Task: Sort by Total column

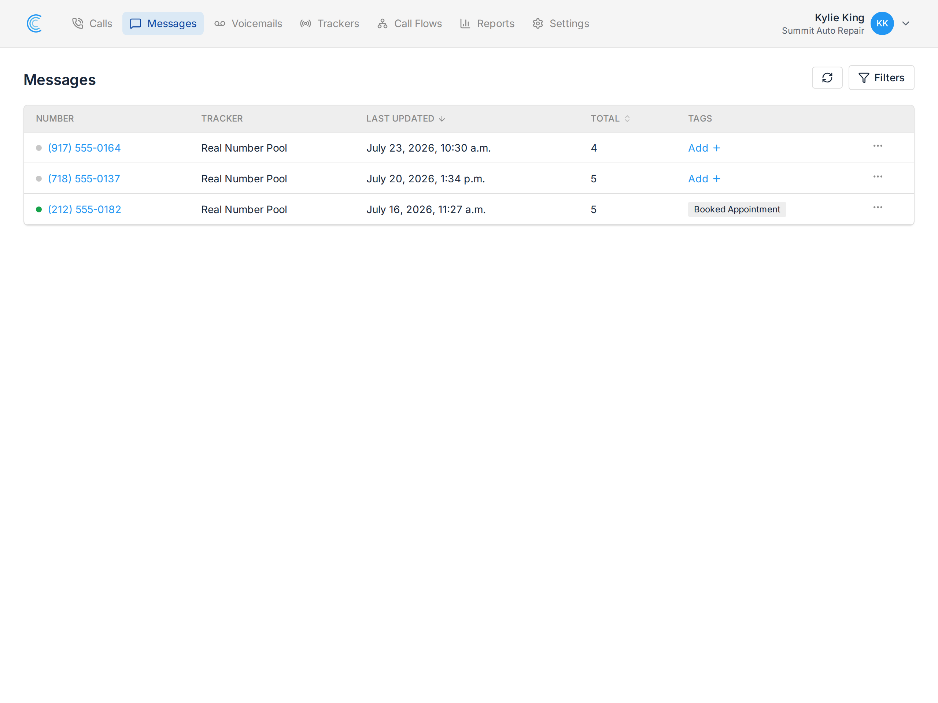Action: [x=610, y=119]
